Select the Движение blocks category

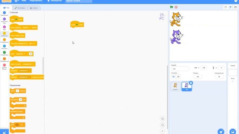[x=4, y=13]
